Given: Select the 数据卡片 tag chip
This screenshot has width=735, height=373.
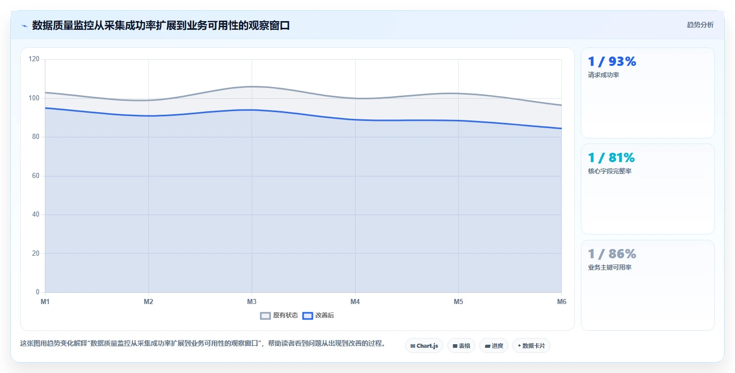Looking at the screenshot, I should 531,346.
